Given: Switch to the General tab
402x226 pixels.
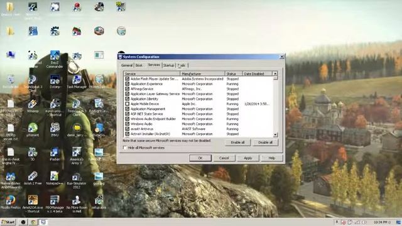Looking at the screenshot, I should pos(127,65).
